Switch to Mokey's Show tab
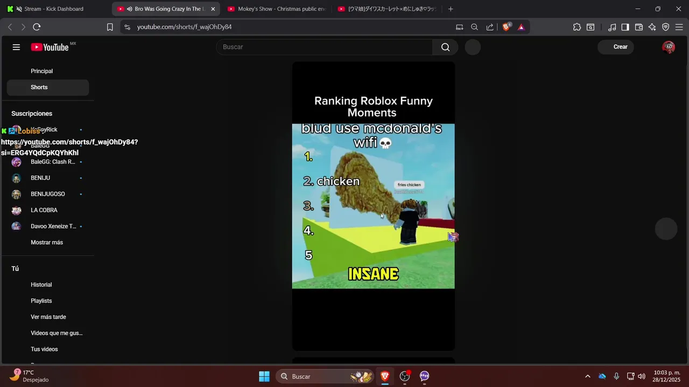 pyautogui.click(x=276, y=9)
